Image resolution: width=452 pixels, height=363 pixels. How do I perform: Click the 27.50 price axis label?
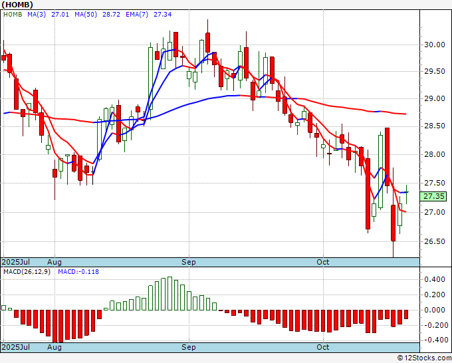pyautogui.click(x=435, y=183)
